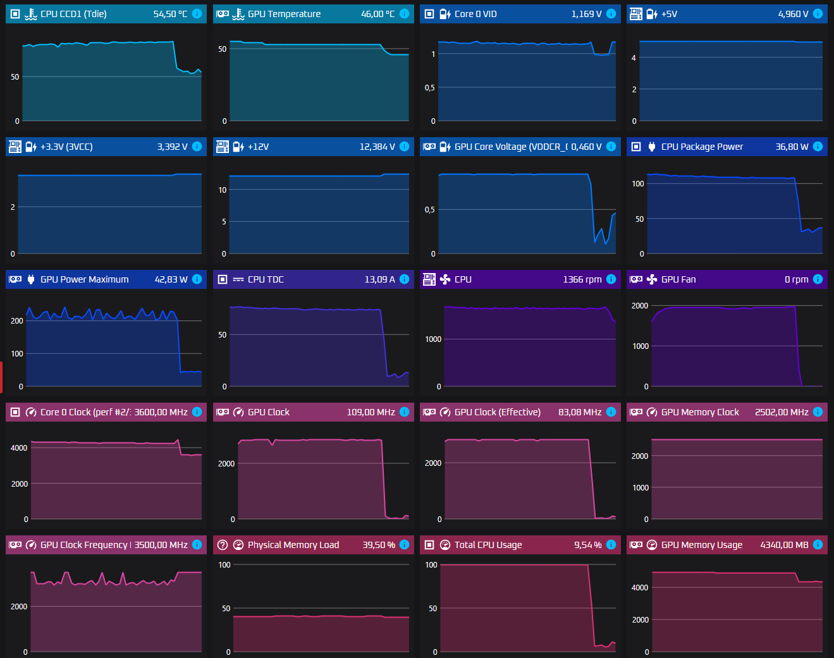This screenshot has height=658, width=834.
Task: Open info icon for CPU Package Power
Action: 818,147
